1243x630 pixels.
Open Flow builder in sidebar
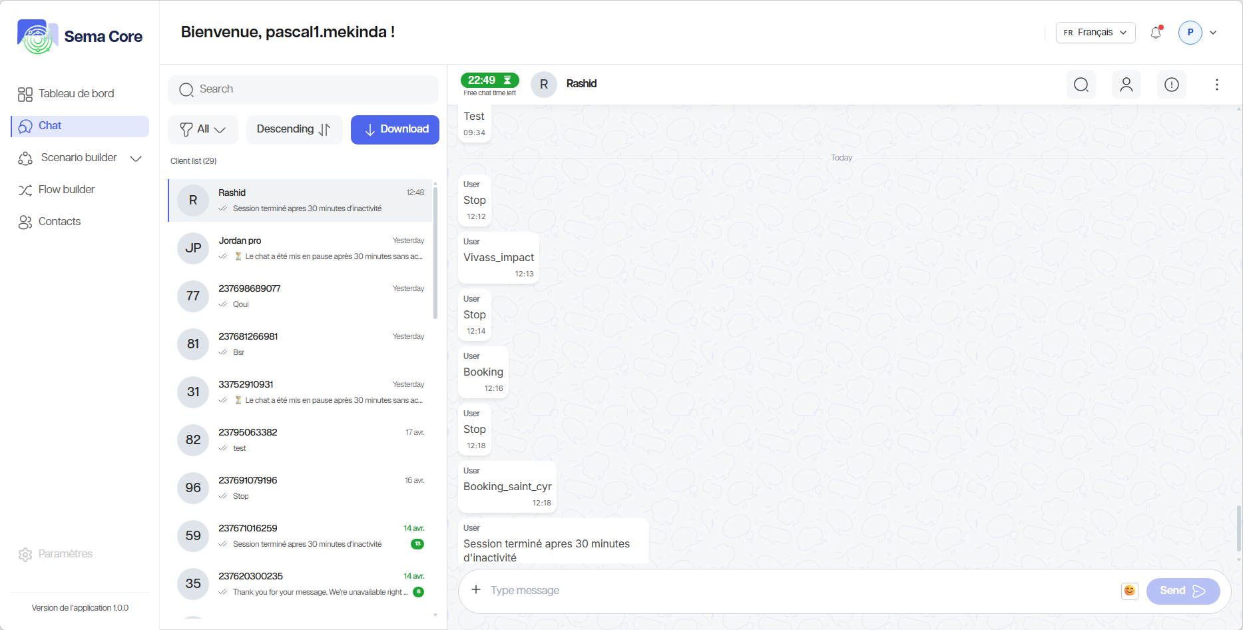(67, 190)
